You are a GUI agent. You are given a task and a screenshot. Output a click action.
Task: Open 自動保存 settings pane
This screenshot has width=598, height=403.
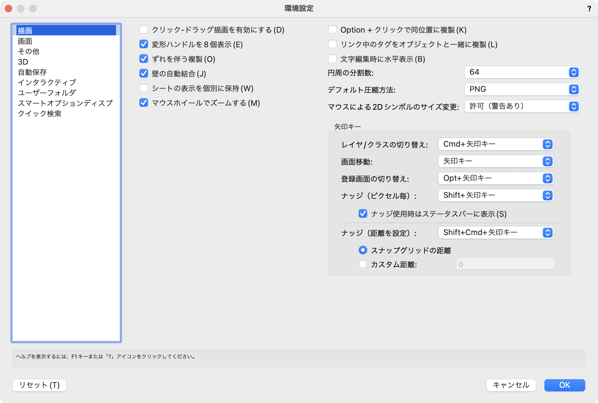click(x=32, y=72)
